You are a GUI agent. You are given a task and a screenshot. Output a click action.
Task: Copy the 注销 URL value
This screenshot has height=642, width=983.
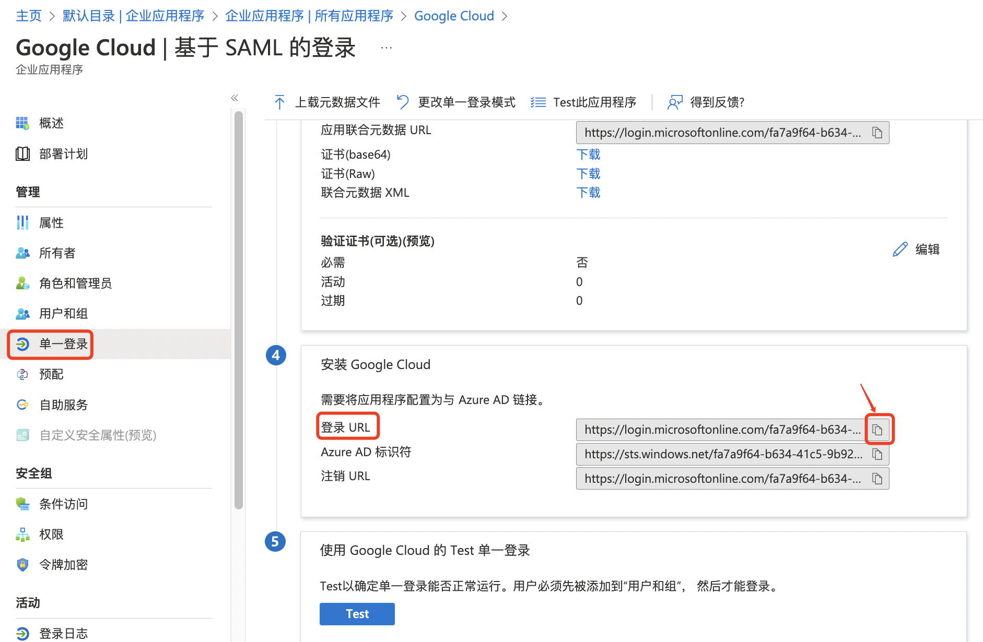[x=877, y=479]
